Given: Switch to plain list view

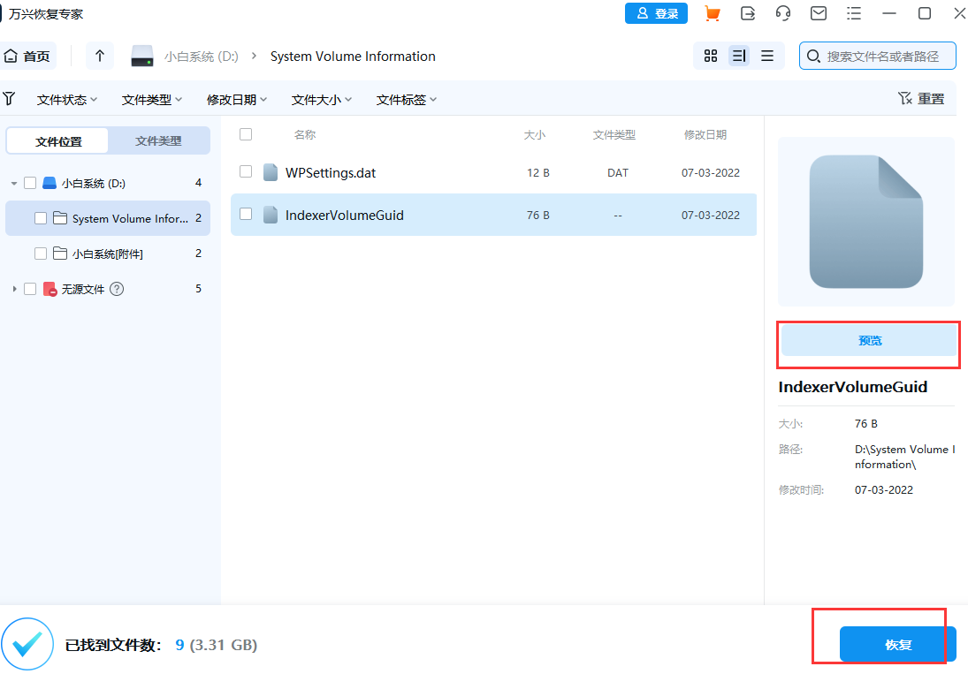Looking at the screenshot, I should point(767,57).
